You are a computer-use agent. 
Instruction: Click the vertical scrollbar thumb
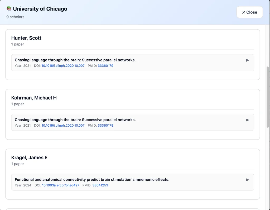pyautogui.click(x=268, y=97)
